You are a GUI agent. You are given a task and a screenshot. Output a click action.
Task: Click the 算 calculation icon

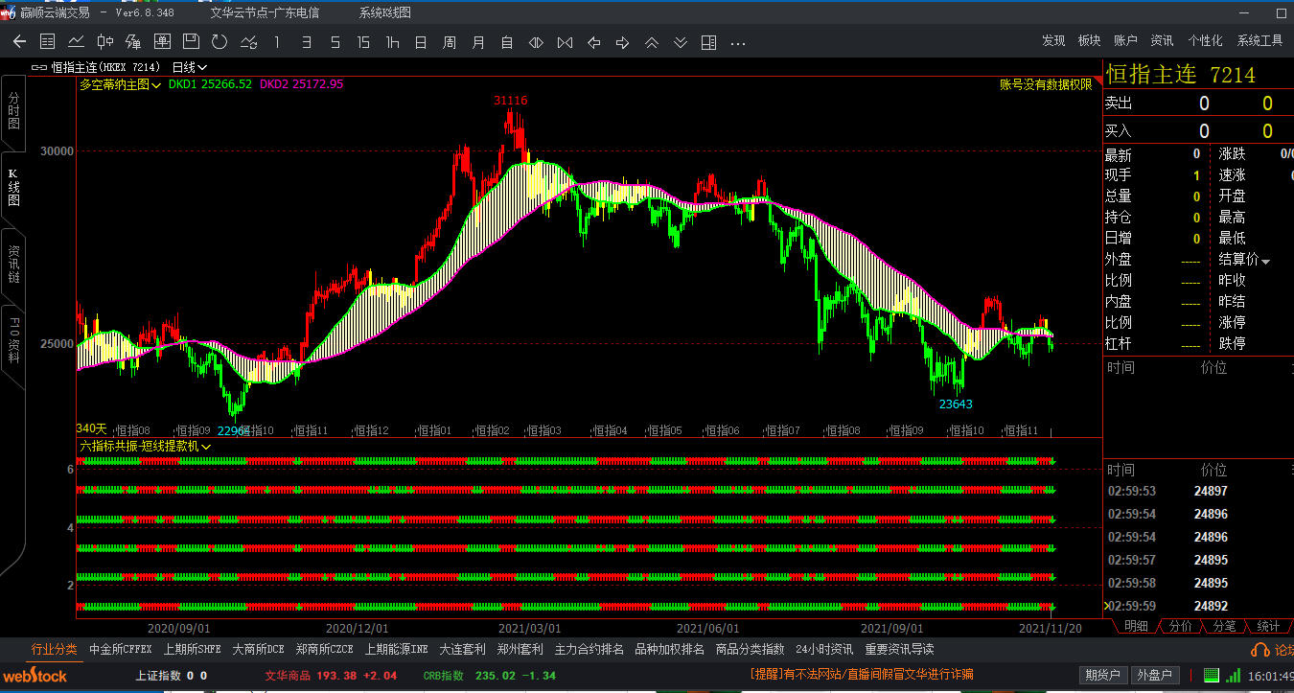click(133, 42)
